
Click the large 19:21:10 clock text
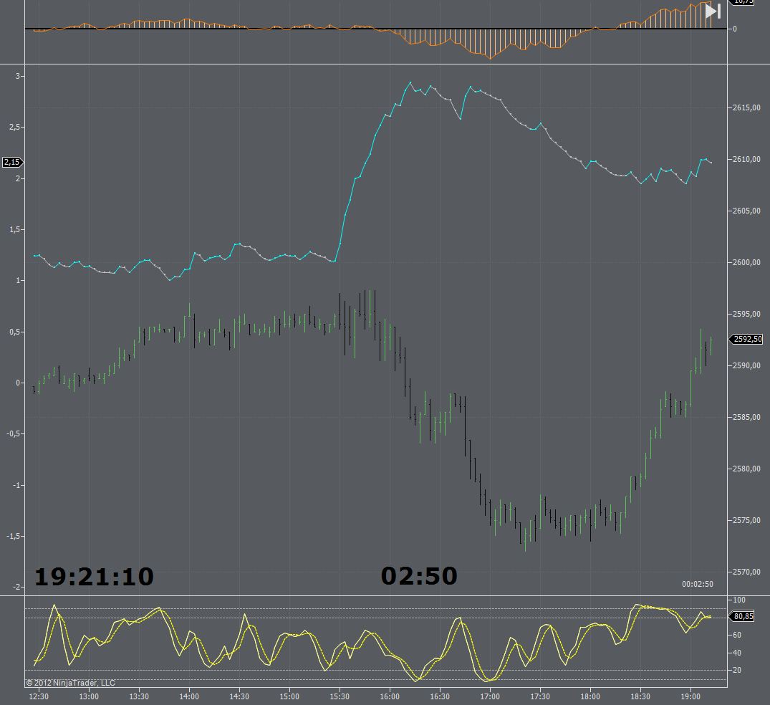coord(94,576)
